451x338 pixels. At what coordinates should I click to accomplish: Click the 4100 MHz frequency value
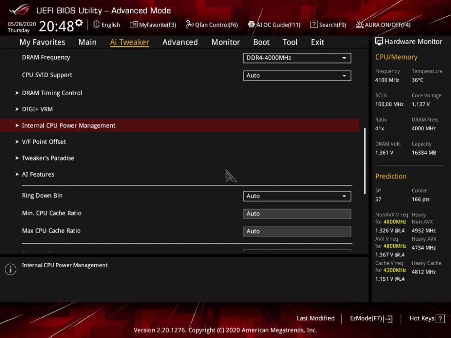[387, 80]
